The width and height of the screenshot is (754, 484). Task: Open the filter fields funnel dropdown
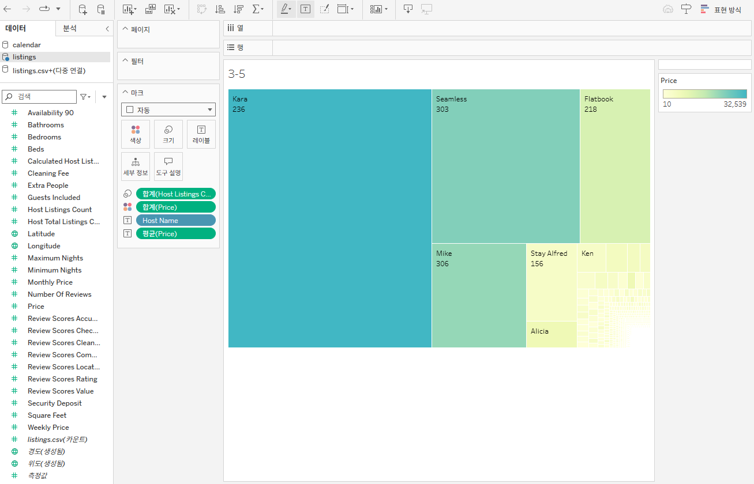coord(85,97)
